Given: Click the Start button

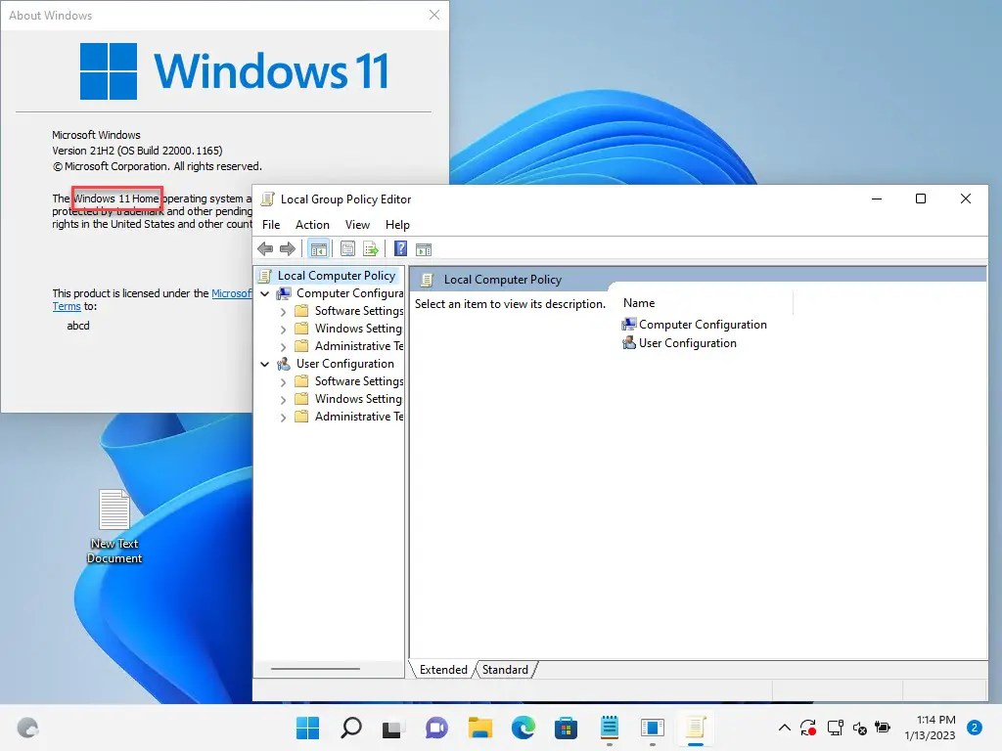Looking at the screenshot, I should point(307,728).
